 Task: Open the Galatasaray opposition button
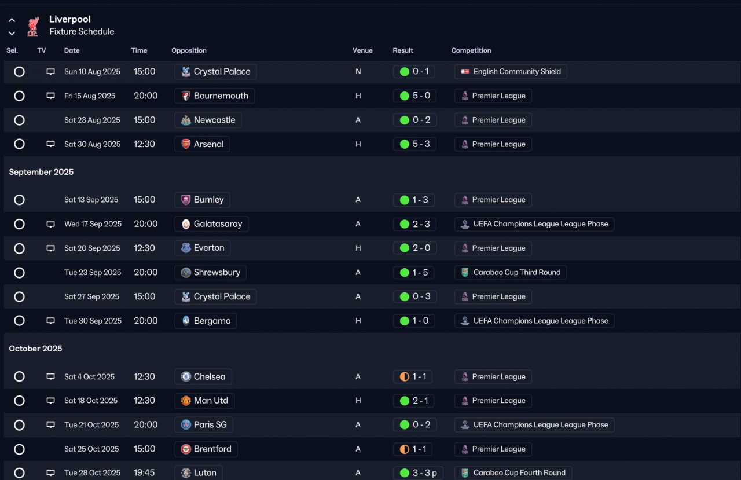point(212,224)
